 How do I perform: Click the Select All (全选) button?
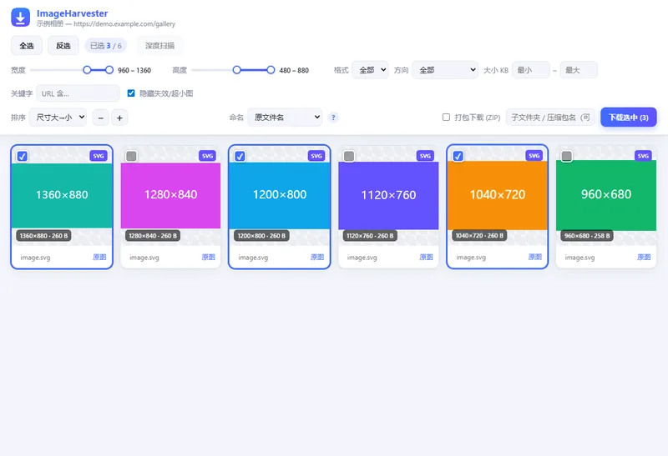(x=27, y=46)
